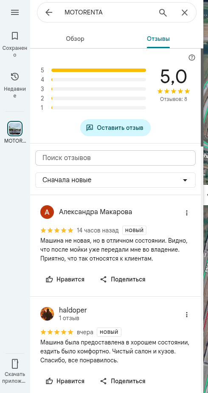208x393 pixels.
Task: Click the Отзывов: 8 count
Action: [174, 99]
